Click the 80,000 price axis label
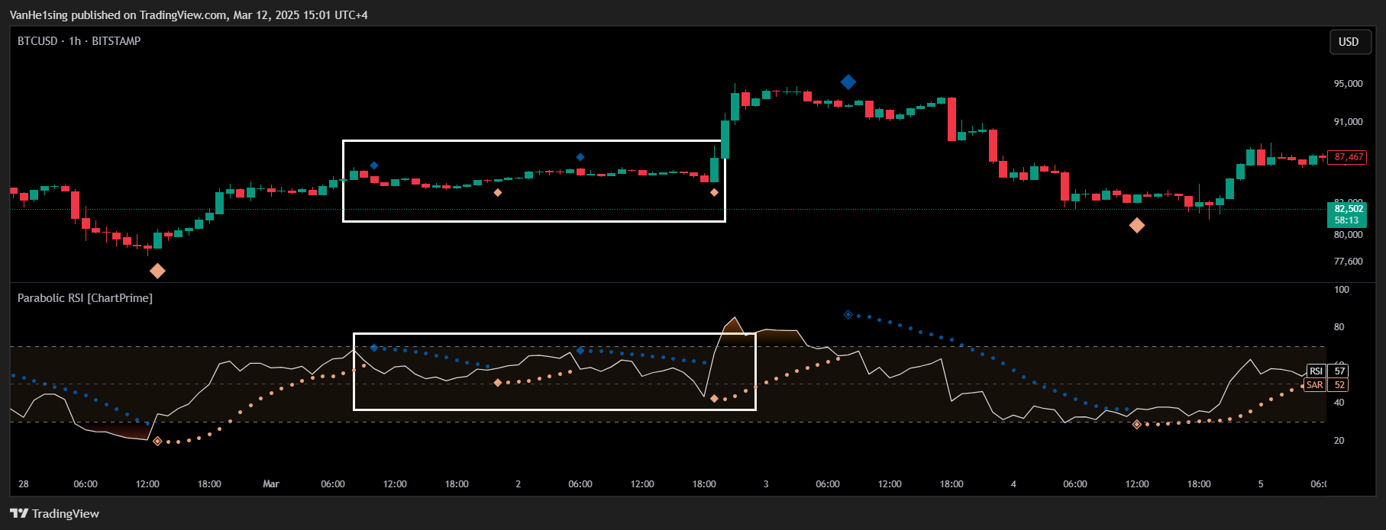The width and height of the screenshot is (1386, 530). pyautogui.click(x=1348, y=235)
